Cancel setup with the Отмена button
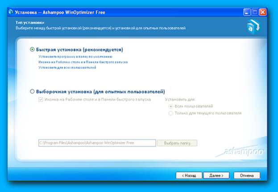Viewport: 278px width, 192px height. [247, 175]
